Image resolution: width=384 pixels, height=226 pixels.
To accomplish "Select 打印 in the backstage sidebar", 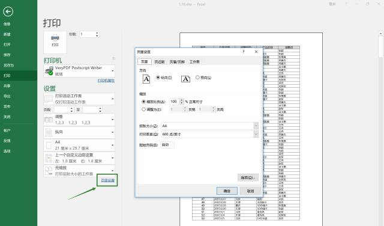I will point(19,76).
